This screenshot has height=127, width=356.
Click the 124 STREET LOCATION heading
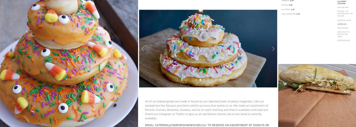click(342, 3)
